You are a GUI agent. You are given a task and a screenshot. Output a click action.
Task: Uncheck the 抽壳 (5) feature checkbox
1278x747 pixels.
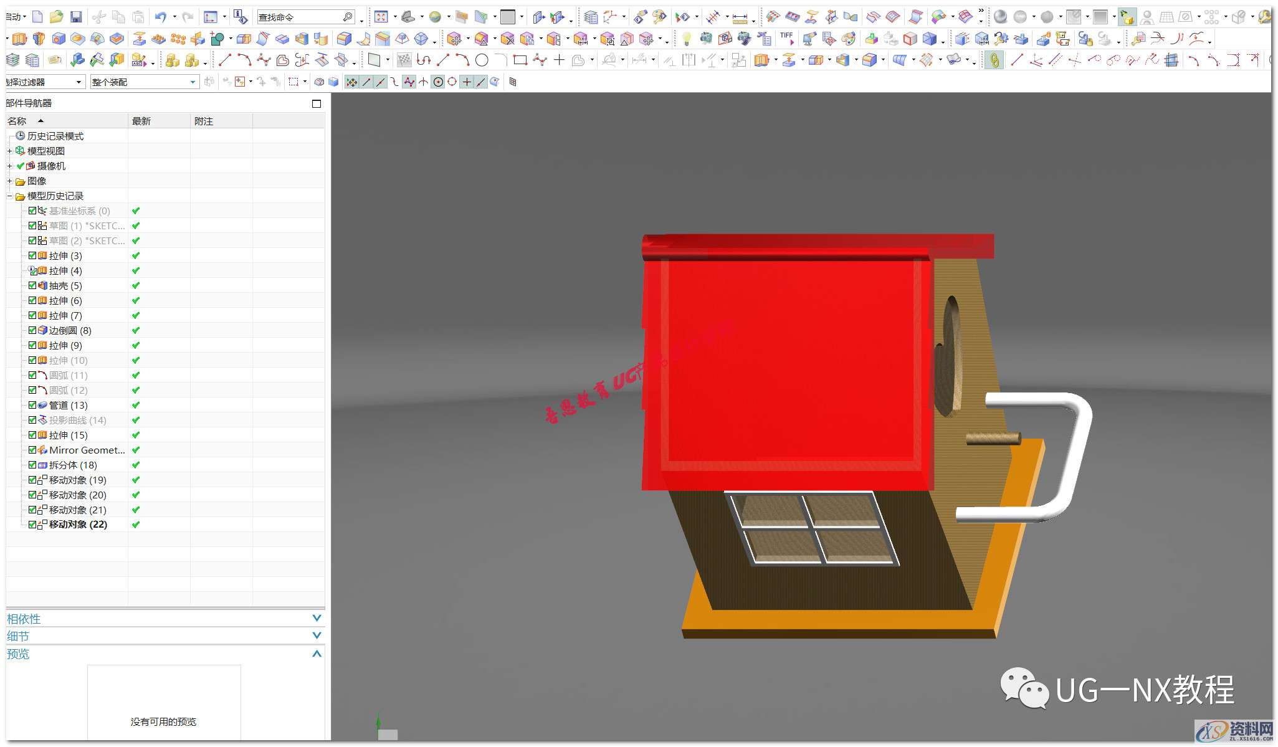pos(32,285)
